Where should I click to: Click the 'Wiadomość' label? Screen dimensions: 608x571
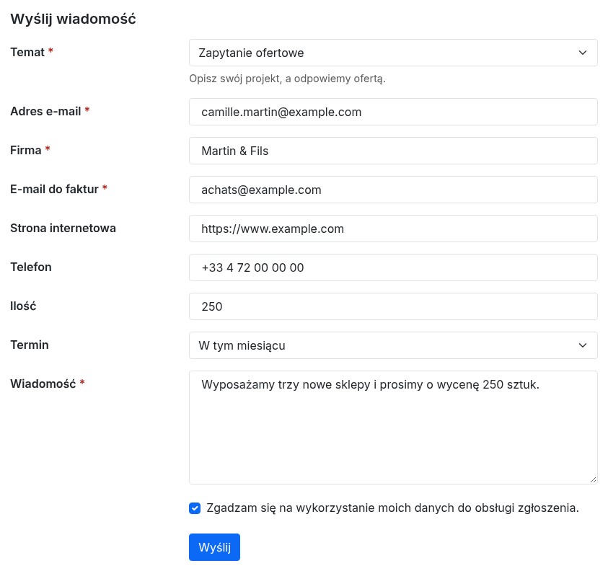pos(43,384)
